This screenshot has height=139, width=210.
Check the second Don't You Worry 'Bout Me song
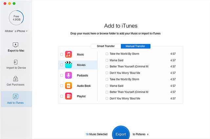click(x=107, y=98)
